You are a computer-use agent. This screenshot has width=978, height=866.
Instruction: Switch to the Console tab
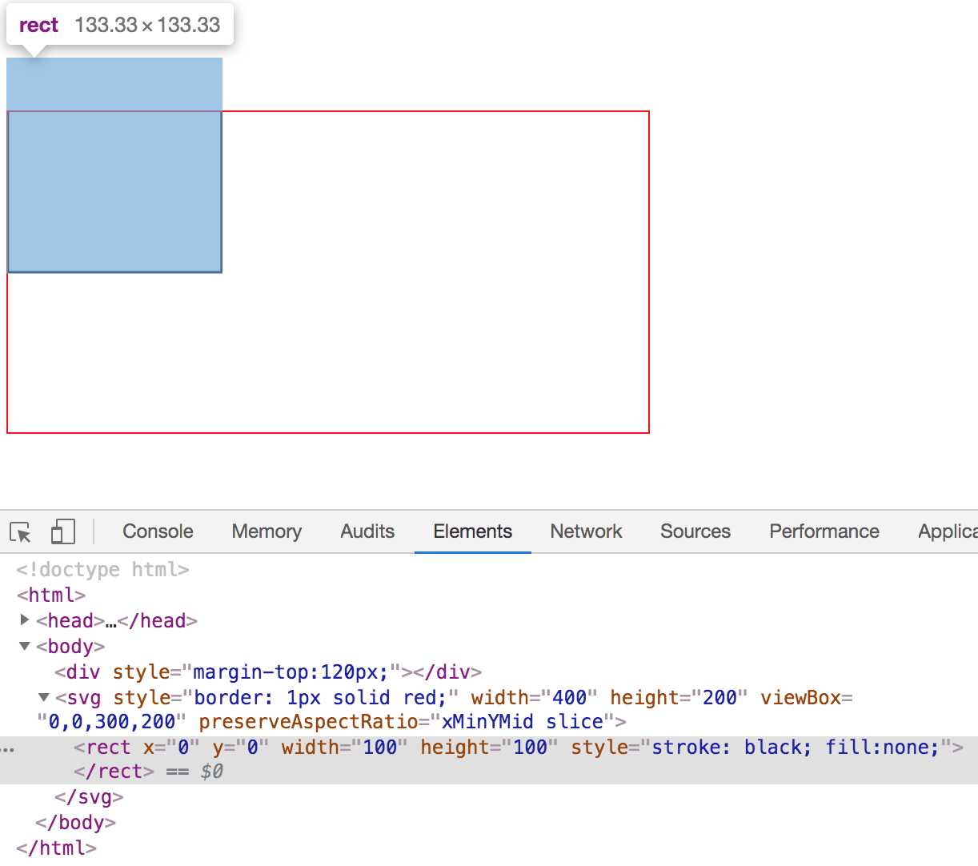click(158, 531)
